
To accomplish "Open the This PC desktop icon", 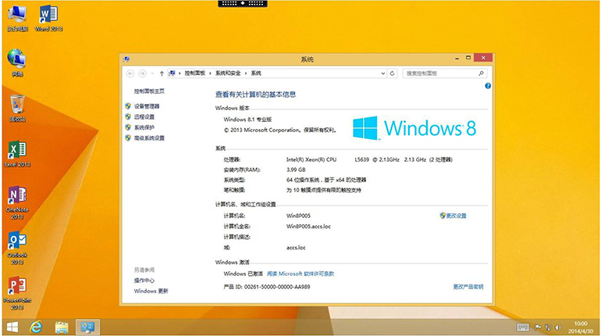I will click(17, 19).
